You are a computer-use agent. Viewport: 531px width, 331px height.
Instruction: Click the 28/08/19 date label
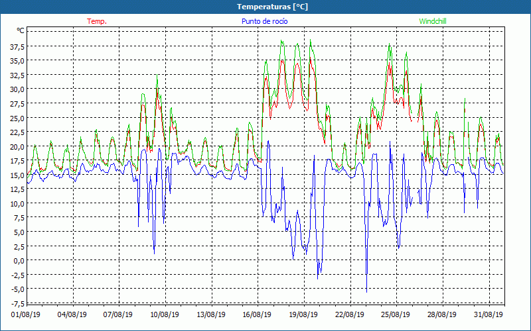(x=442, y=315)
